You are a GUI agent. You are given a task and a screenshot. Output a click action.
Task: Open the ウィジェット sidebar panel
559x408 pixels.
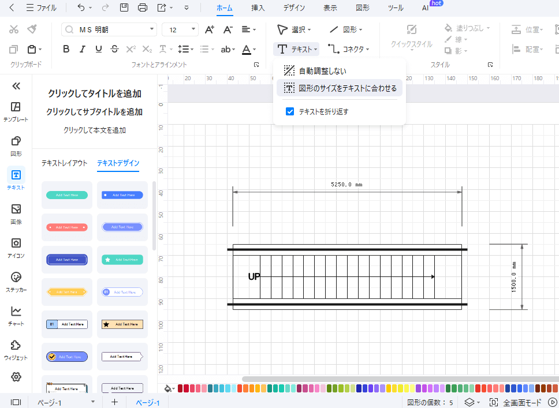(16, 350)
